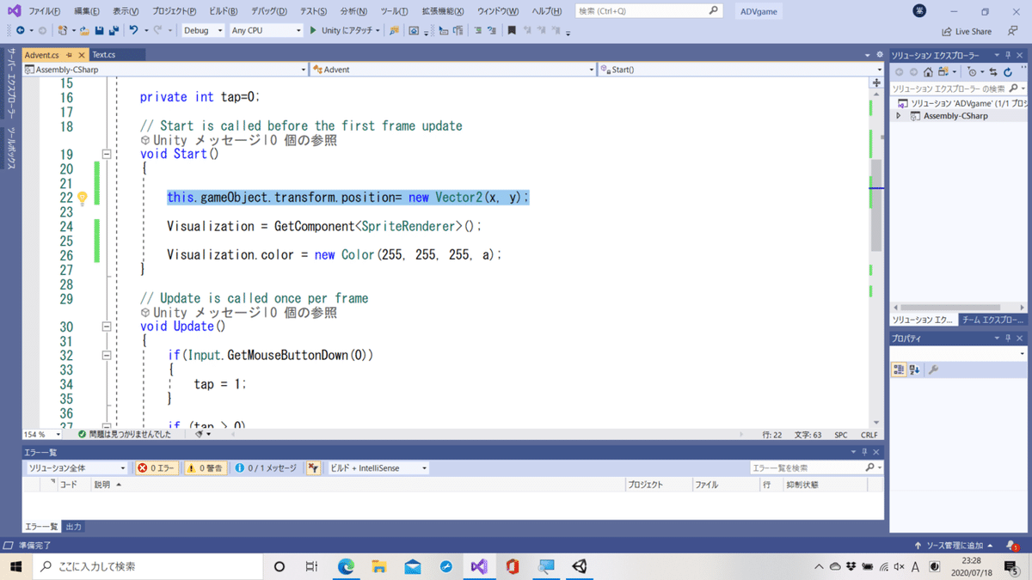Click the refresh icon in Solution Explorer
This screenshot has width=1032, height=580.
[x=1009, y=72]
